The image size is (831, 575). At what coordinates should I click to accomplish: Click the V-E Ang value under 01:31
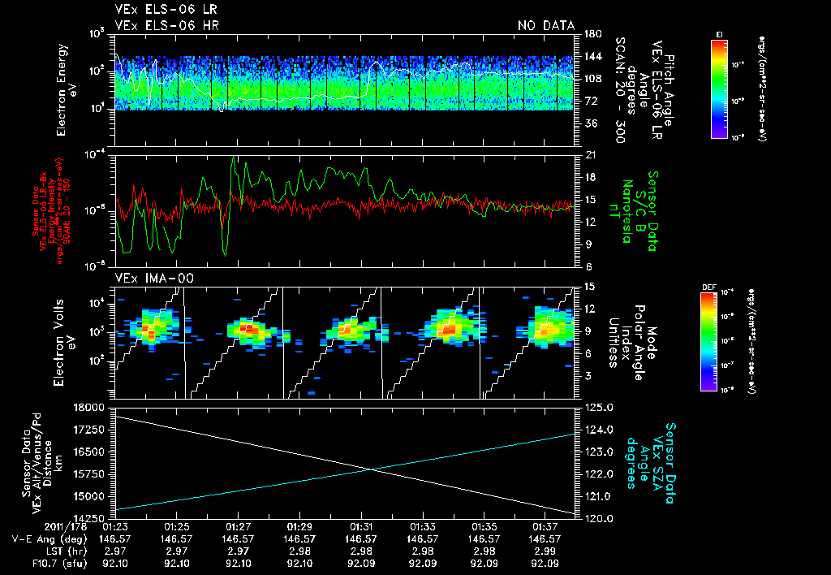[361, 539]
